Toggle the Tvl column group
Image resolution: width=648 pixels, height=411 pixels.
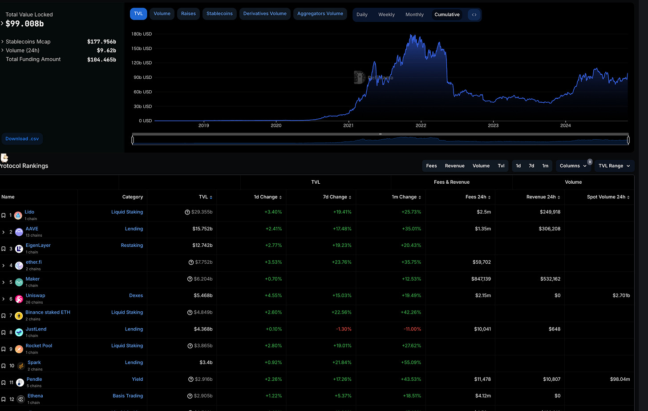click(x=501, y=166)
